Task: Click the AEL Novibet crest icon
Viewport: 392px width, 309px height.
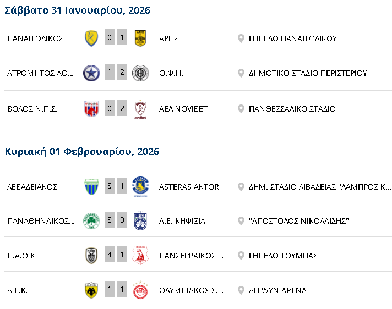Action: click(x=140, y=109)
